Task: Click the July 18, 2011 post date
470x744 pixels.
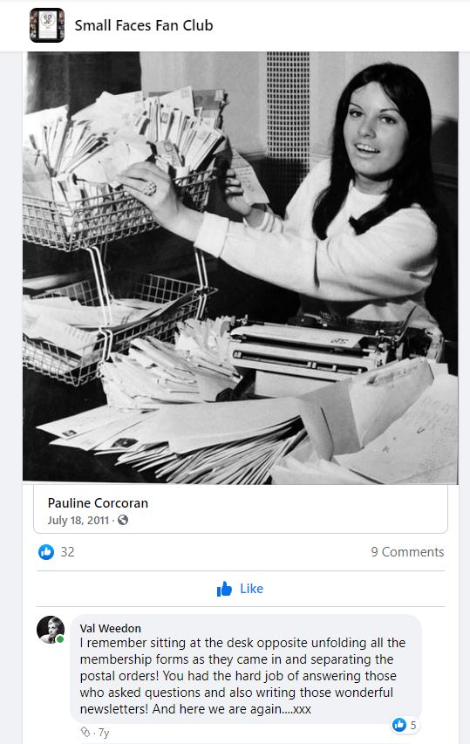Action: [78, 520]
